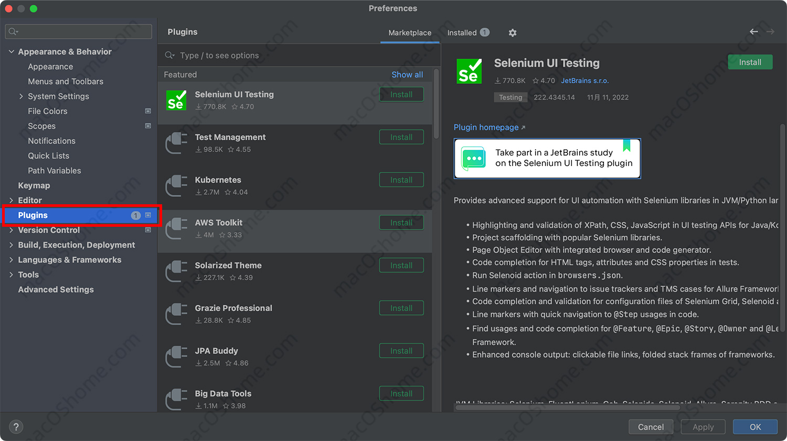The height and width of the screenshot is (441, 787).
Task: Install Selenium UI Testing from the list
Action: (401, 94)
